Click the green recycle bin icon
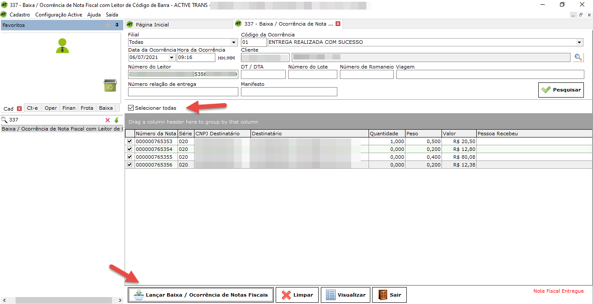593x304 pixels. click(x=110, y=85)
